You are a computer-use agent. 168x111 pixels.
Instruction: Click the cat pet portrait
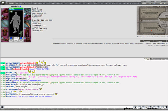(21, 32)
